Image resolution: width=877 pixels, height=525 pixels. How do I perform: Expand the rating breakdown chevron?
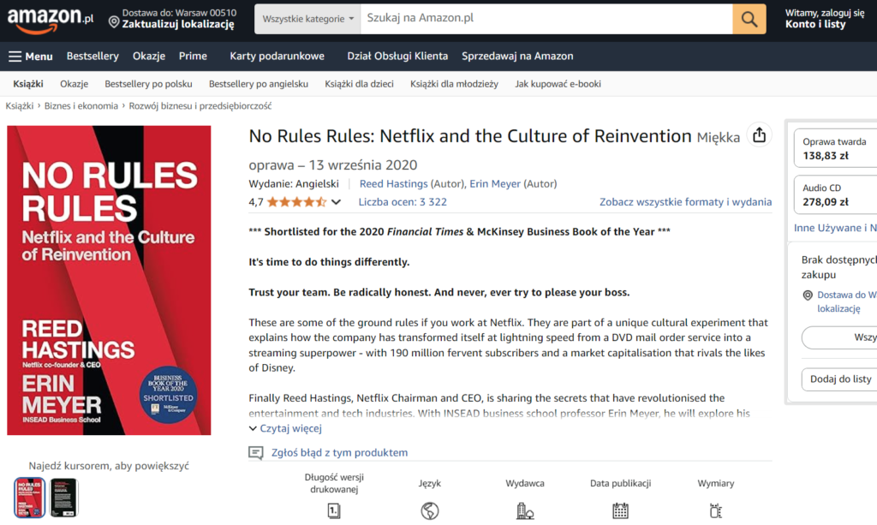pos(336,203)
